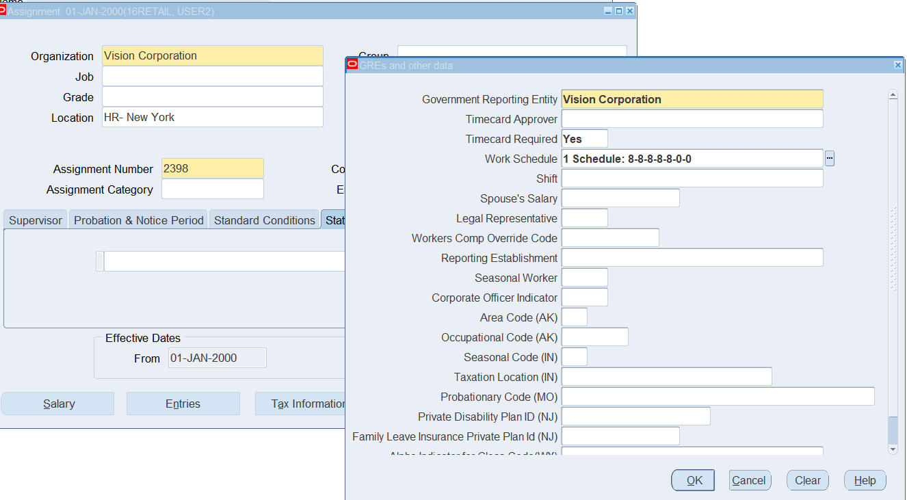Open the Probation & Notice Period tab

click(139, 220)
